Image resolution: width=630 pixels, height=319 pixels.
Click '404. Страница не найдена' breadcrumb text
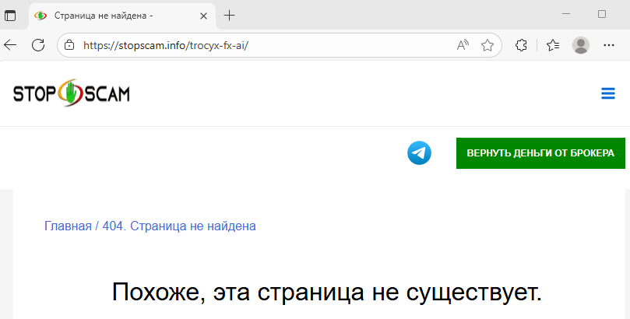pos(179,226)
